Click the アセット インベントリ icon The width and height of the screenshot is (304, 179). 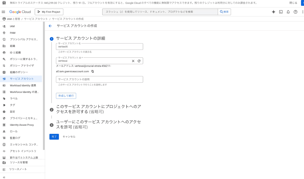(x=4, y=151)
